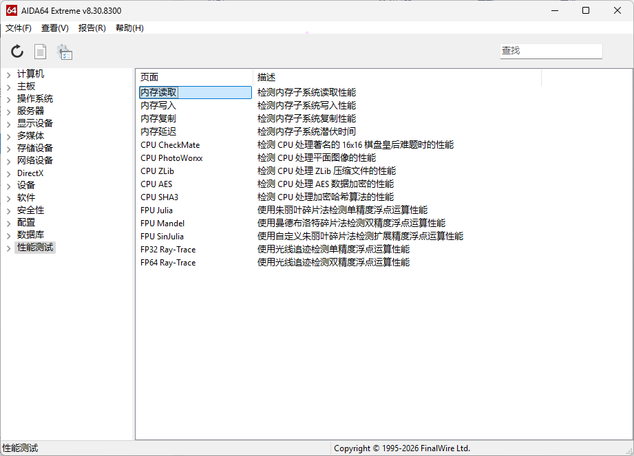Click the 性能测试 status bar label
Screen dimensions: 634x456
pyautogui.click(x=20, y=448)
